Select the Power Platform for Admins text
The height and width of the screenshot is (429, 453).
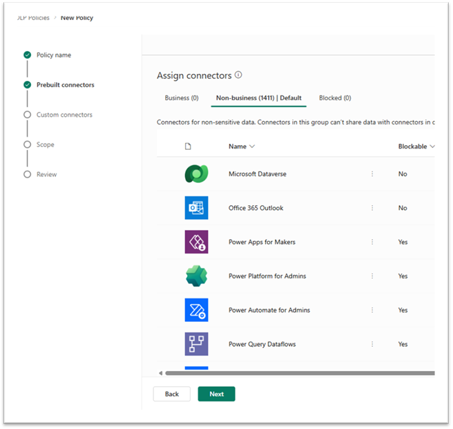pyautogui.click(x=267, y=276)
